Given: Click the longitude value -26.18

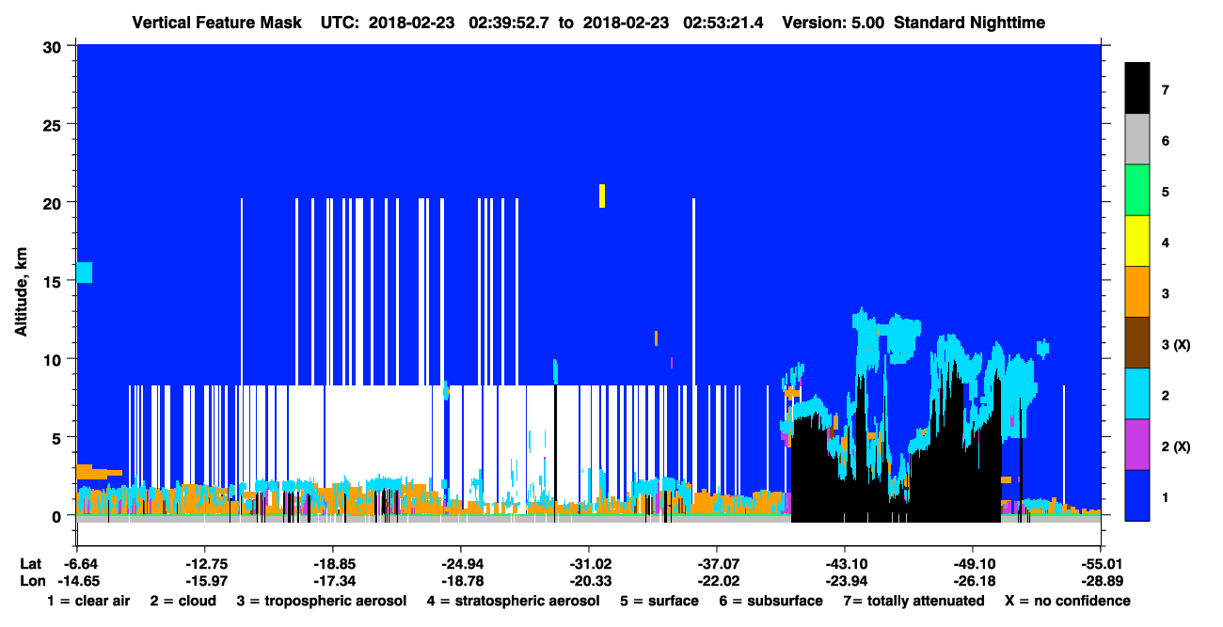Looking at the screenshot, I should click(973, 581).
